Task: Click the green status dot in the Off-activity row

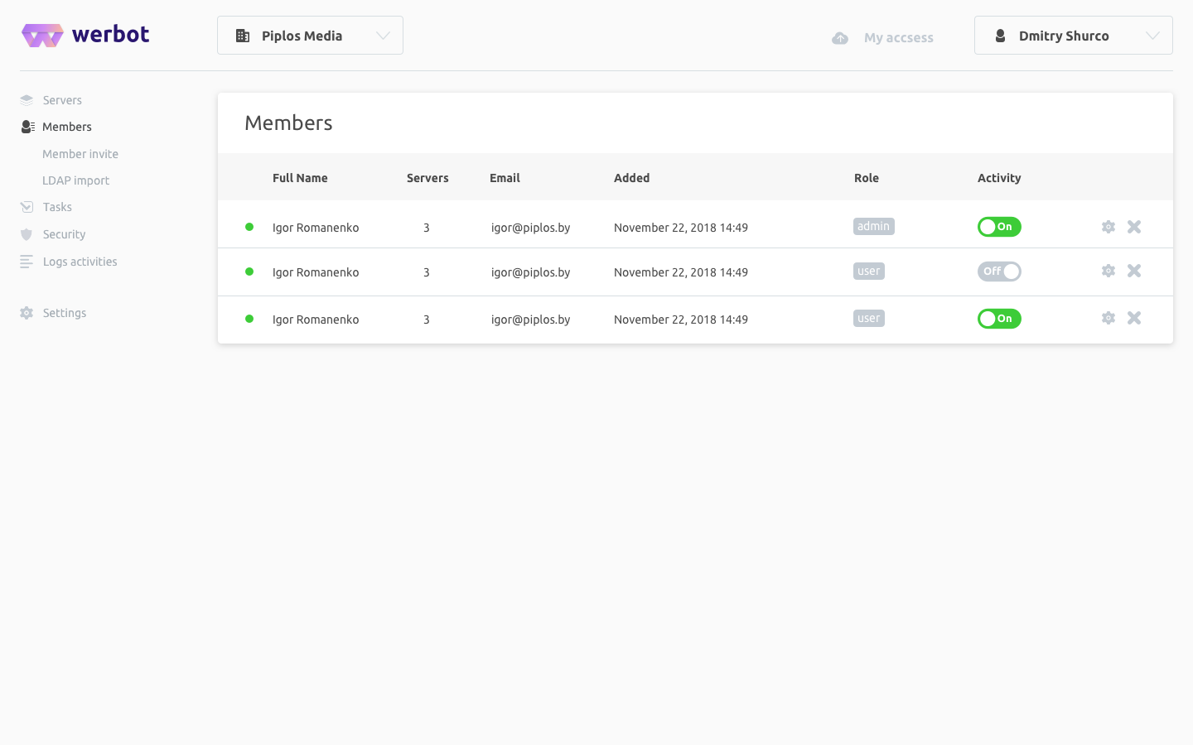Action: 249,272
